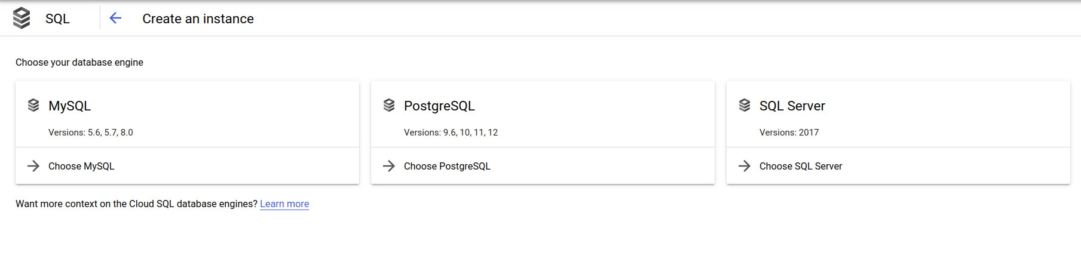Screen dimensions: 1081x277
Task: Click the SQL Server versions 2017 text
Action: [x=789, y=133]
